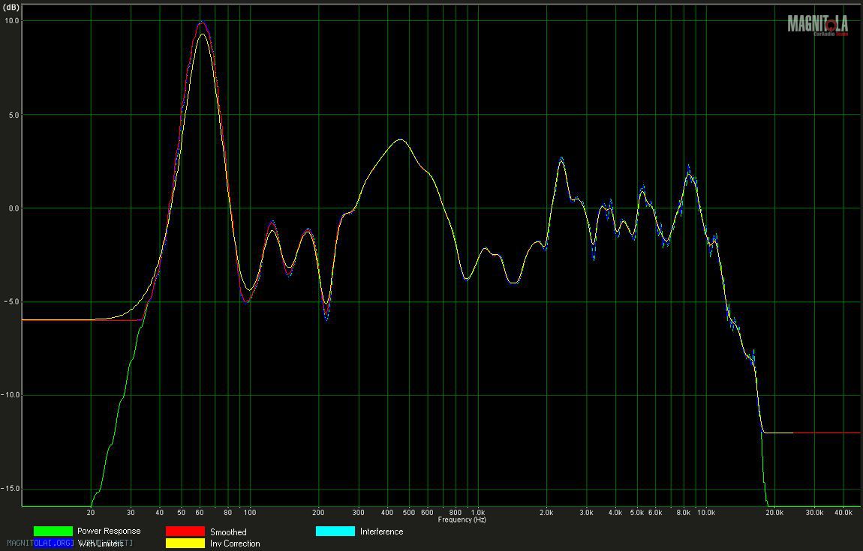Click the -15.0 dB axis tick label

coord(10,490)
